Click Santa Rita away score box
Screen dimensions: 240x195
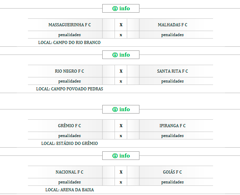click(133, 71)
